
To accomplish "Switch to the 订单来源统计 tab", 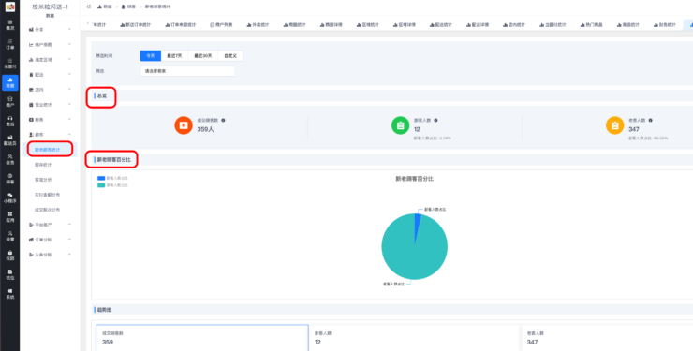I will [181, 25].
